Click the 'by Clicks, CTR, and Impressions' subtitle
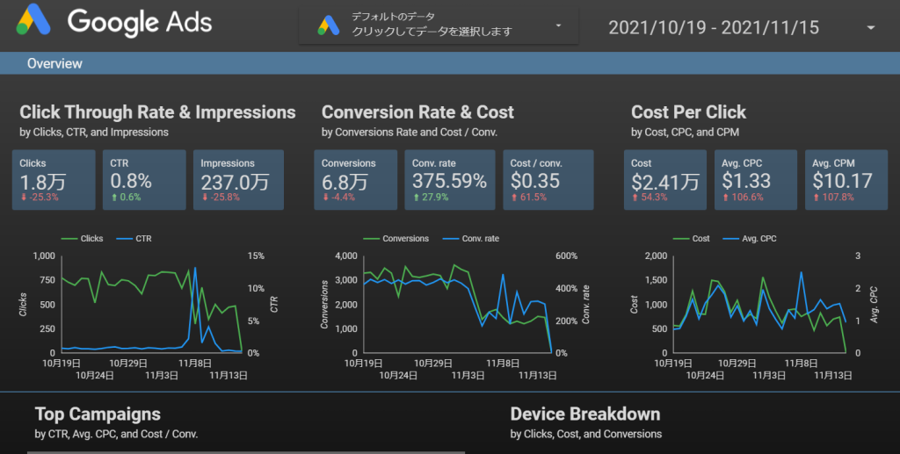900x454 pixels. 94,133
